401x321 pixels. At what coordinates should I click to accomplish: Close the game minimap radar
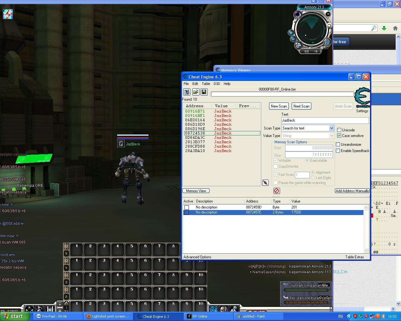point(328,14)
